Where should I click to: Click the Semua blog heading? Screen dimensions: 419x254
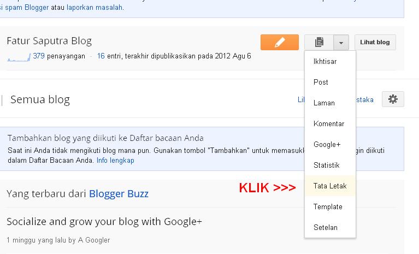point(40,99)
